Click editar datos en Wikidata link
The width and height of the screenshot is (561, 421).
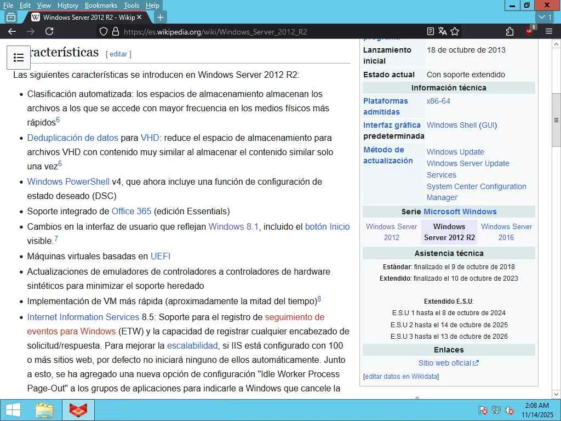coord(401,377)
